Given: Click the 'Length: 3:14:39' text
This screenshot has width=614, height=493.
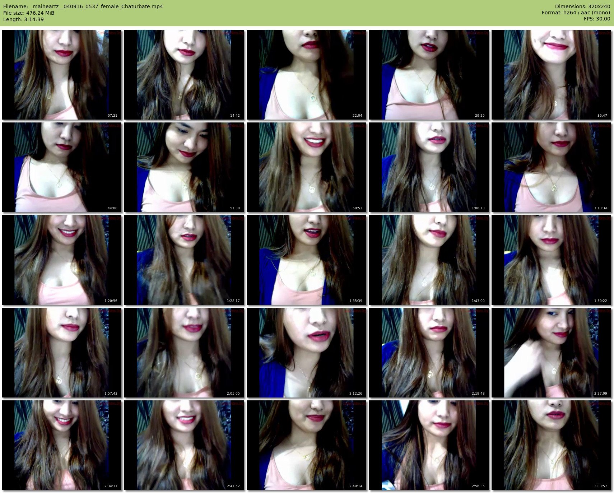Looking at the screenshot, I should click(23, 19).
